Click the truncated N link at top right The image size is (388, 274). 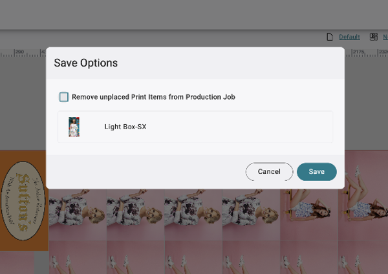[x=385, y=37]
